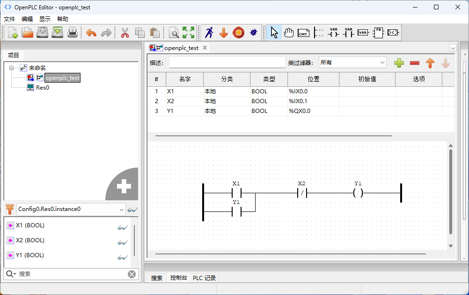Switch to the PLC 记录 tab
The image size is (469, 295).
(204, 278)
